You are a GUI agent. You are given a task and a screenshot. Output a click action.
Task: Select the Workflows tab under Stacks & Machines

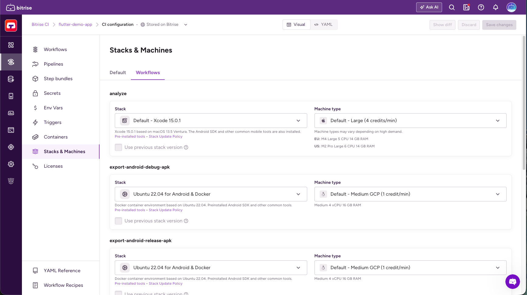click(x=148, y=73)
